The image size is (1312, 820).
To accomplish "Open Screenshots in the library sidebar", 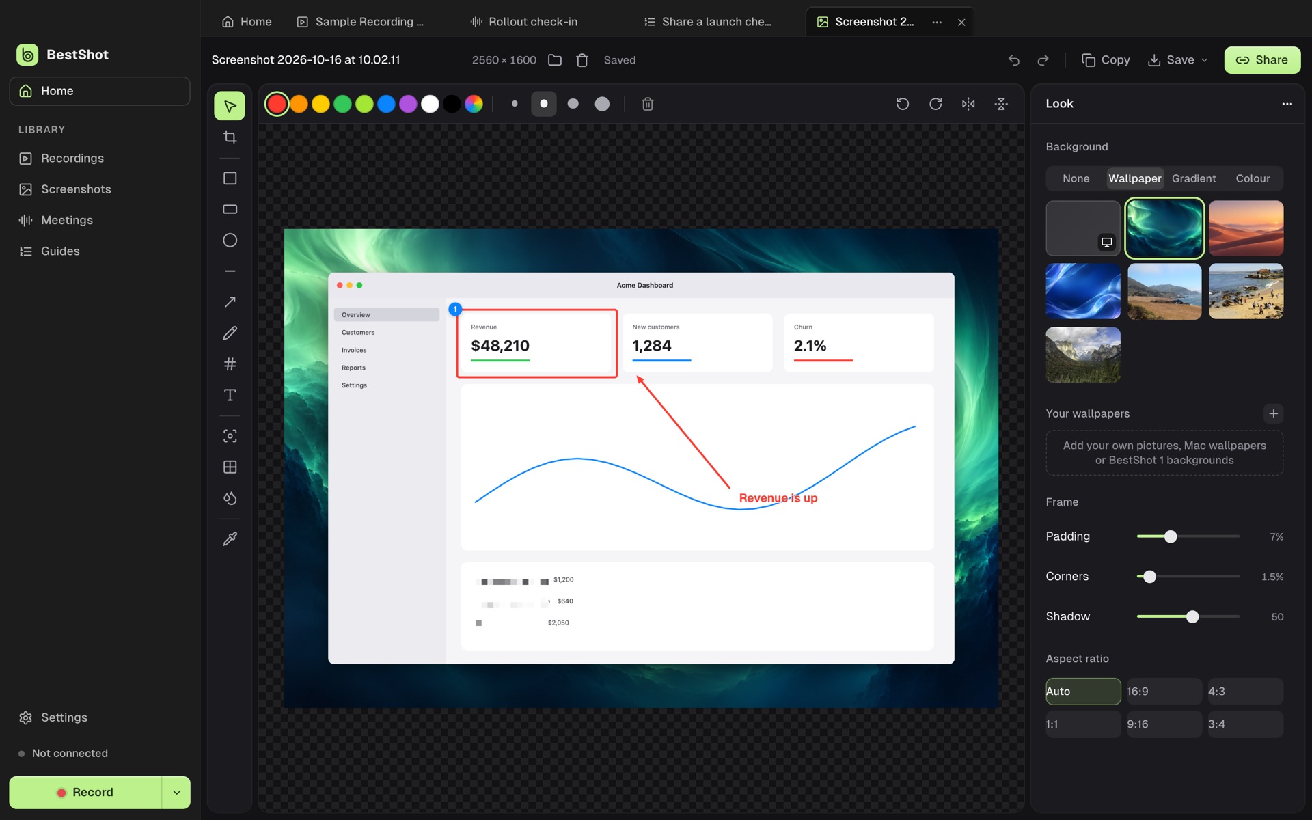I will point(100,189).
